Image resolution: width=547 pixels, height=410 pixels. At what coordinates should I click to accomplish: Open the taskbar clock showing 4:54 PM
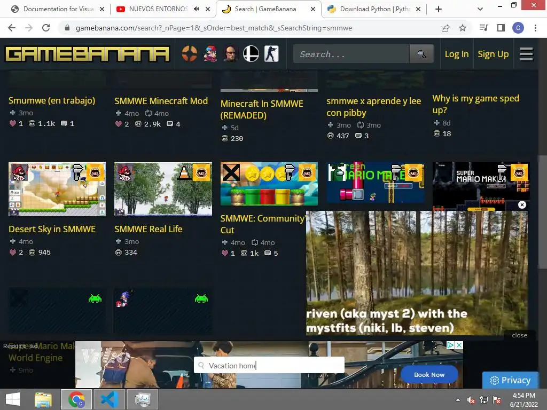(x=523, y=400)
